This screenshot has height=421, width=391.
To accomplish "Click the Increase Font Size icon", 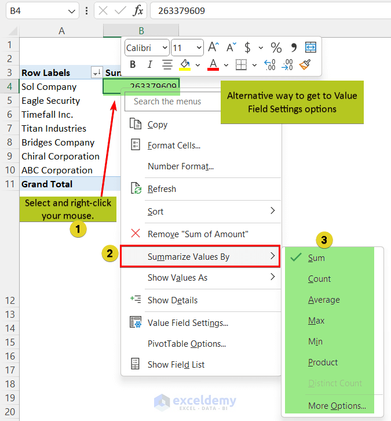I will [x=214, y=47].
